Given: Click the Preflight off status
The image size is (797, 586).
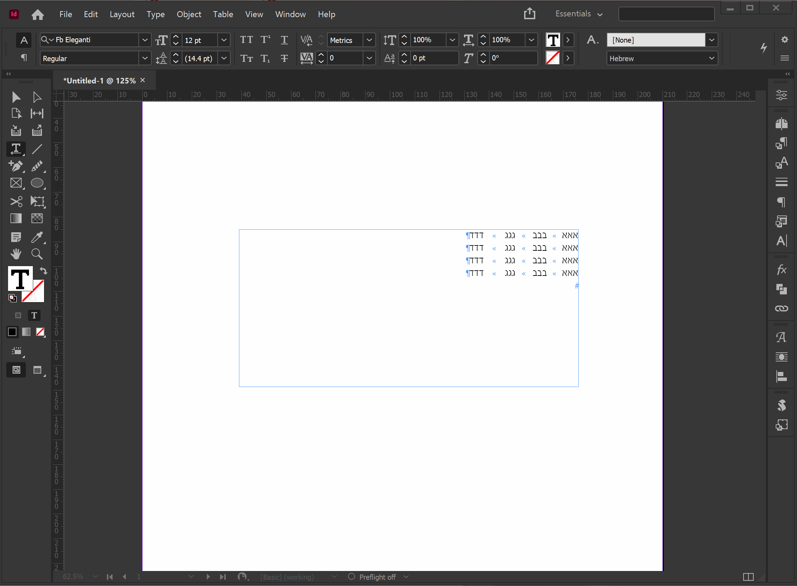Looking at the screenshot, I should coord(377,577).
